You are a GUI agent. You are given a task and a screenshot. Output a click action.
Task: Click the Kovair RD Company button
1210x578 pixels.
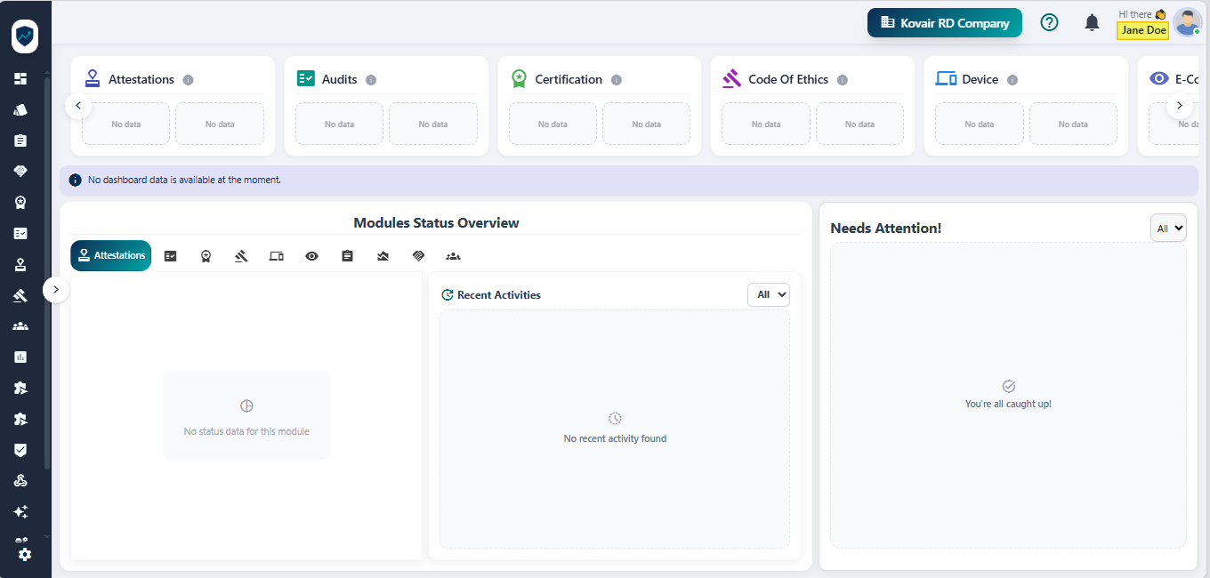click(944, 22)
